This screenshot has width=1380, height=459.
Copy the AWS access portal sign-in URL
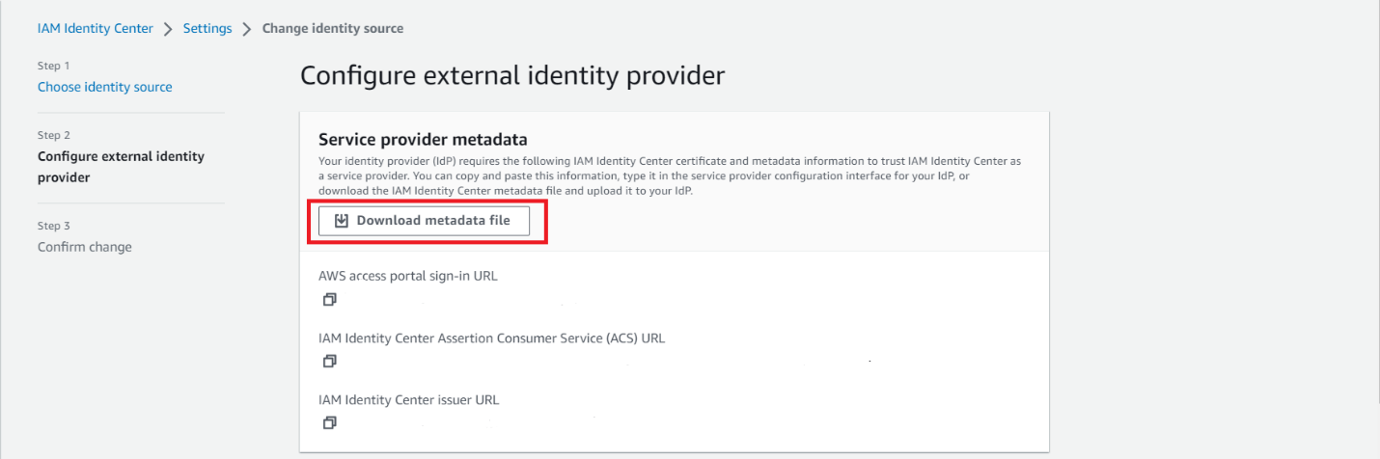(x=330, y=300)
